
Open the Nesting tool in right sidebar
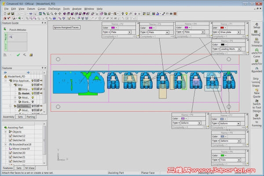click(256, 33)
